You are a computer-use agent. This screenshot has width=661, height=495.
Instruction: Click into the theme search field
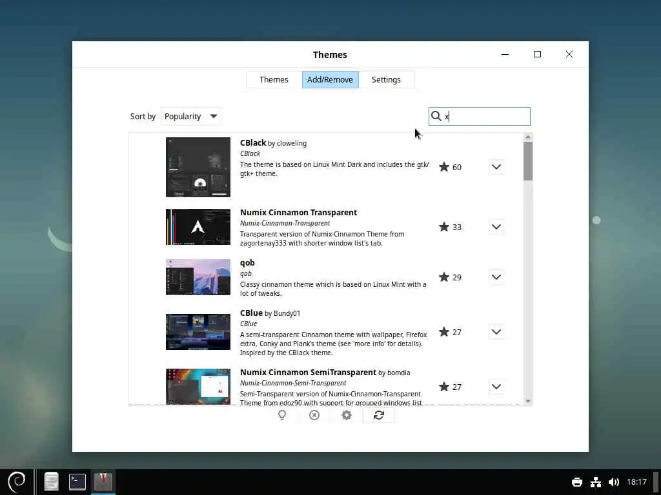click(x=480, y=116)
